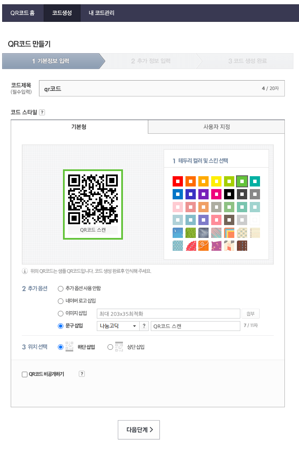Select the brown border color
Image resolution: width=299 pixels, height=457 pixels.
[x=229, y=220]
